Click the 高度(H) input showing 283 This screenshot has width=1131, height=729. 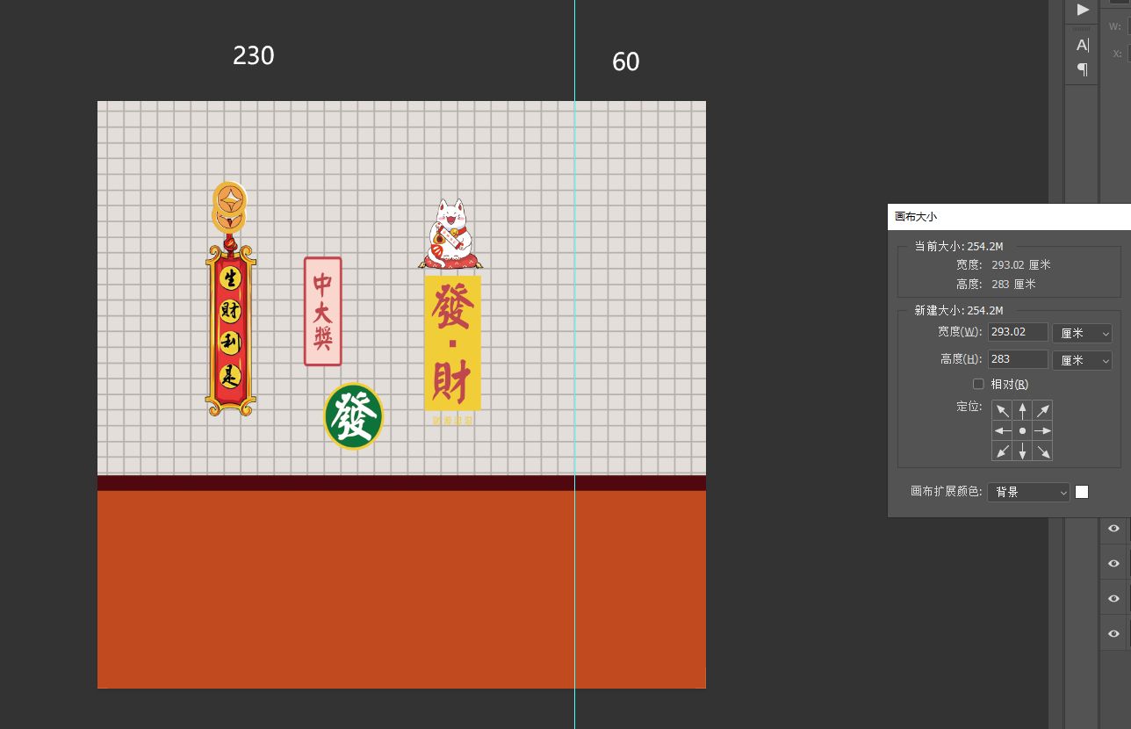tap(1018, 359)
